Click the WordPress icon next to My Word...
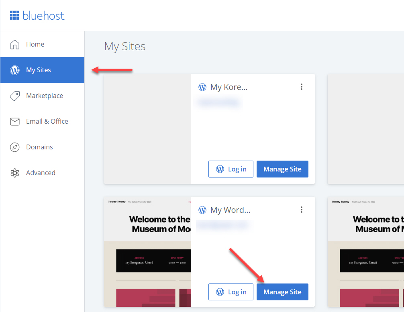 (202, 210)
